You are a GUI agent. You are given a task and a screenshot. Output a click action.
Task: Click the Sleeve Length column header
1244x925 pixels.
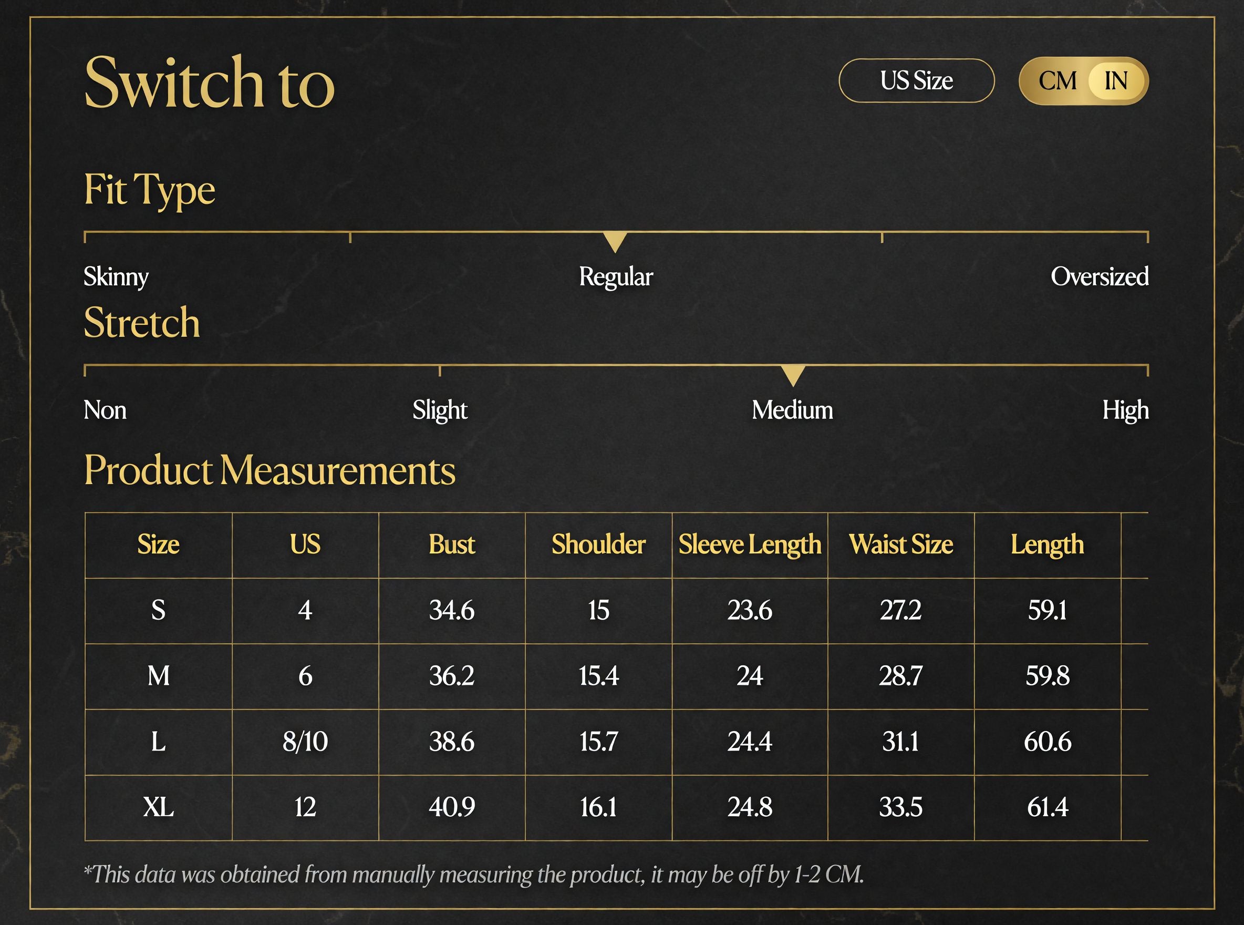coord(750,545)
